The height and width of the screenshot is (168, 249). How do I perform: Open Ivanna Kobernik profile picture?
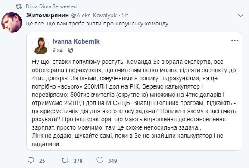40,46
